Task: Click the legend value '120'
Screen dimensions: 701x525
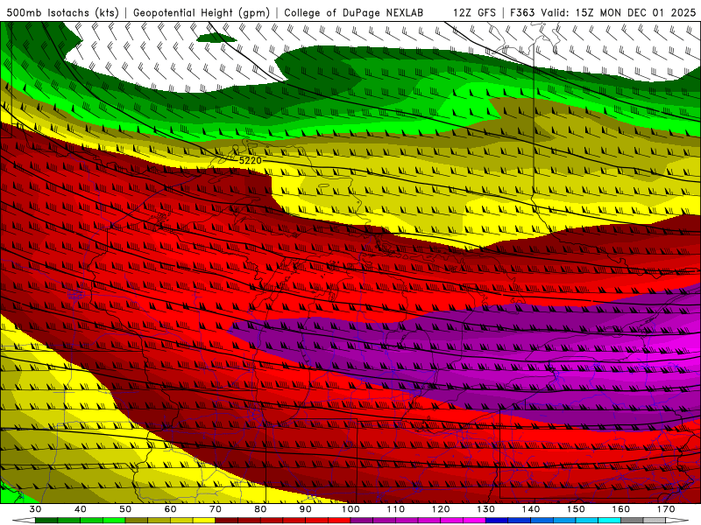Action: (x=441, y=509)
